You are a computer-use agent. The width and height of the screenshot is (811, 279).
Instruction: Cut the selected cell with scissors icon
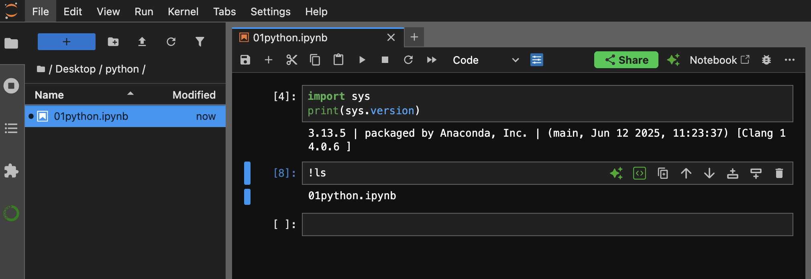[292, 60]
